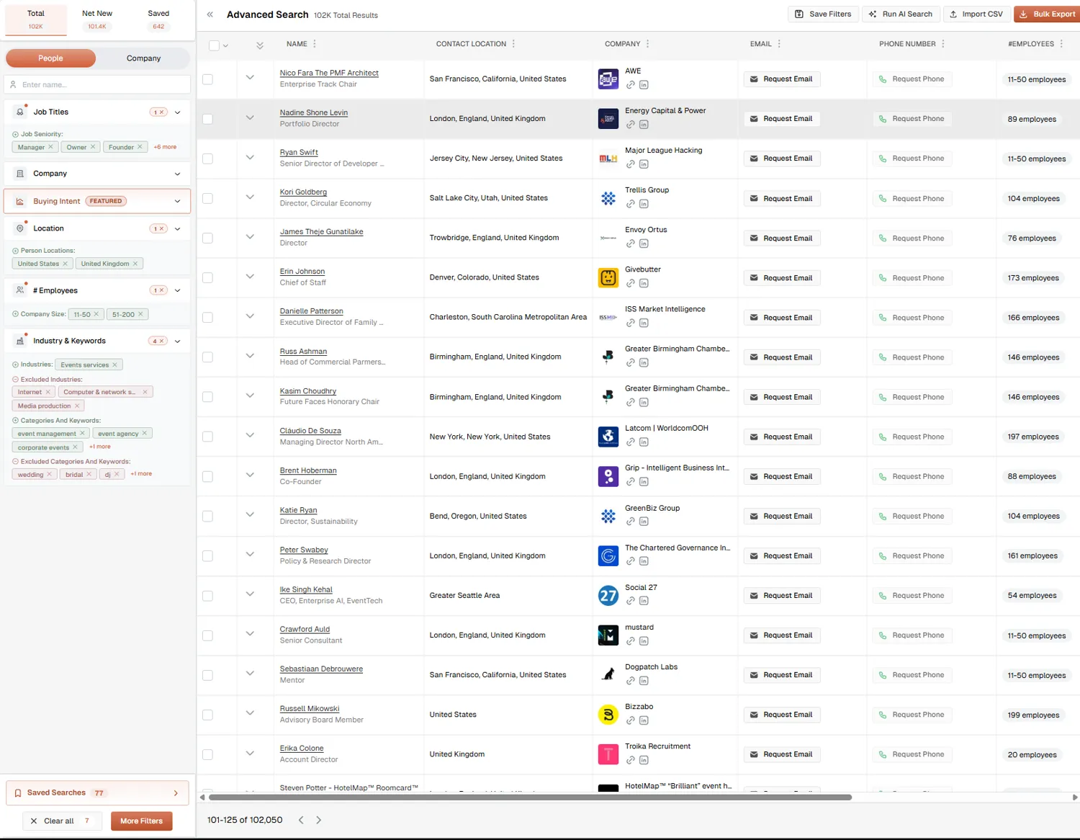Viewport: 1080px width, 840px height.
Task: Open Russ Ashman profile link
Action: 303,352
